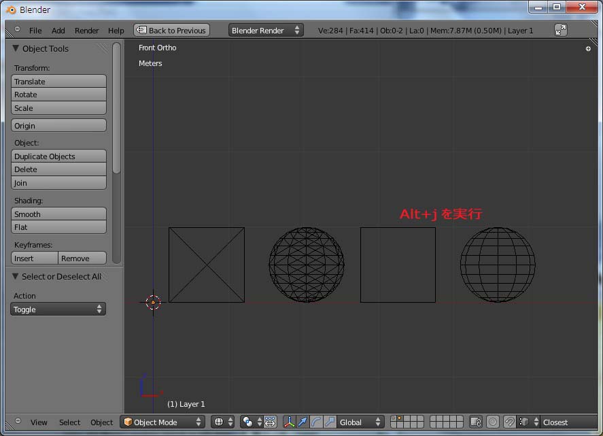This screenshot has width=603, height=436.
Task: Select the first layer button
Action: pyautogui.click(x=394, y=419)
